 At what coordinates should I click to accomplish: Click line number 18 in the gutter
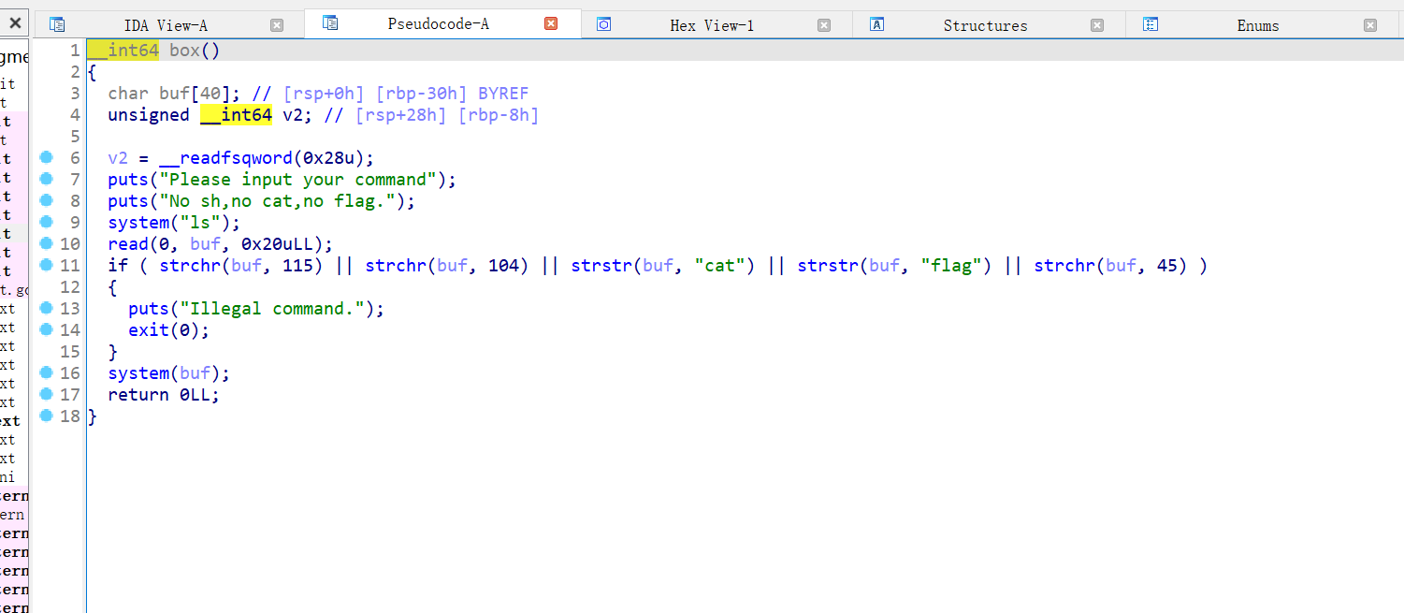(70, 416)
